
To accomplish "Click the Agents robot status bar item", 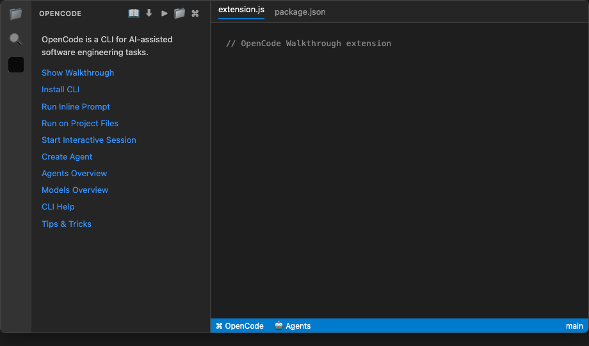I will [293, 326].
